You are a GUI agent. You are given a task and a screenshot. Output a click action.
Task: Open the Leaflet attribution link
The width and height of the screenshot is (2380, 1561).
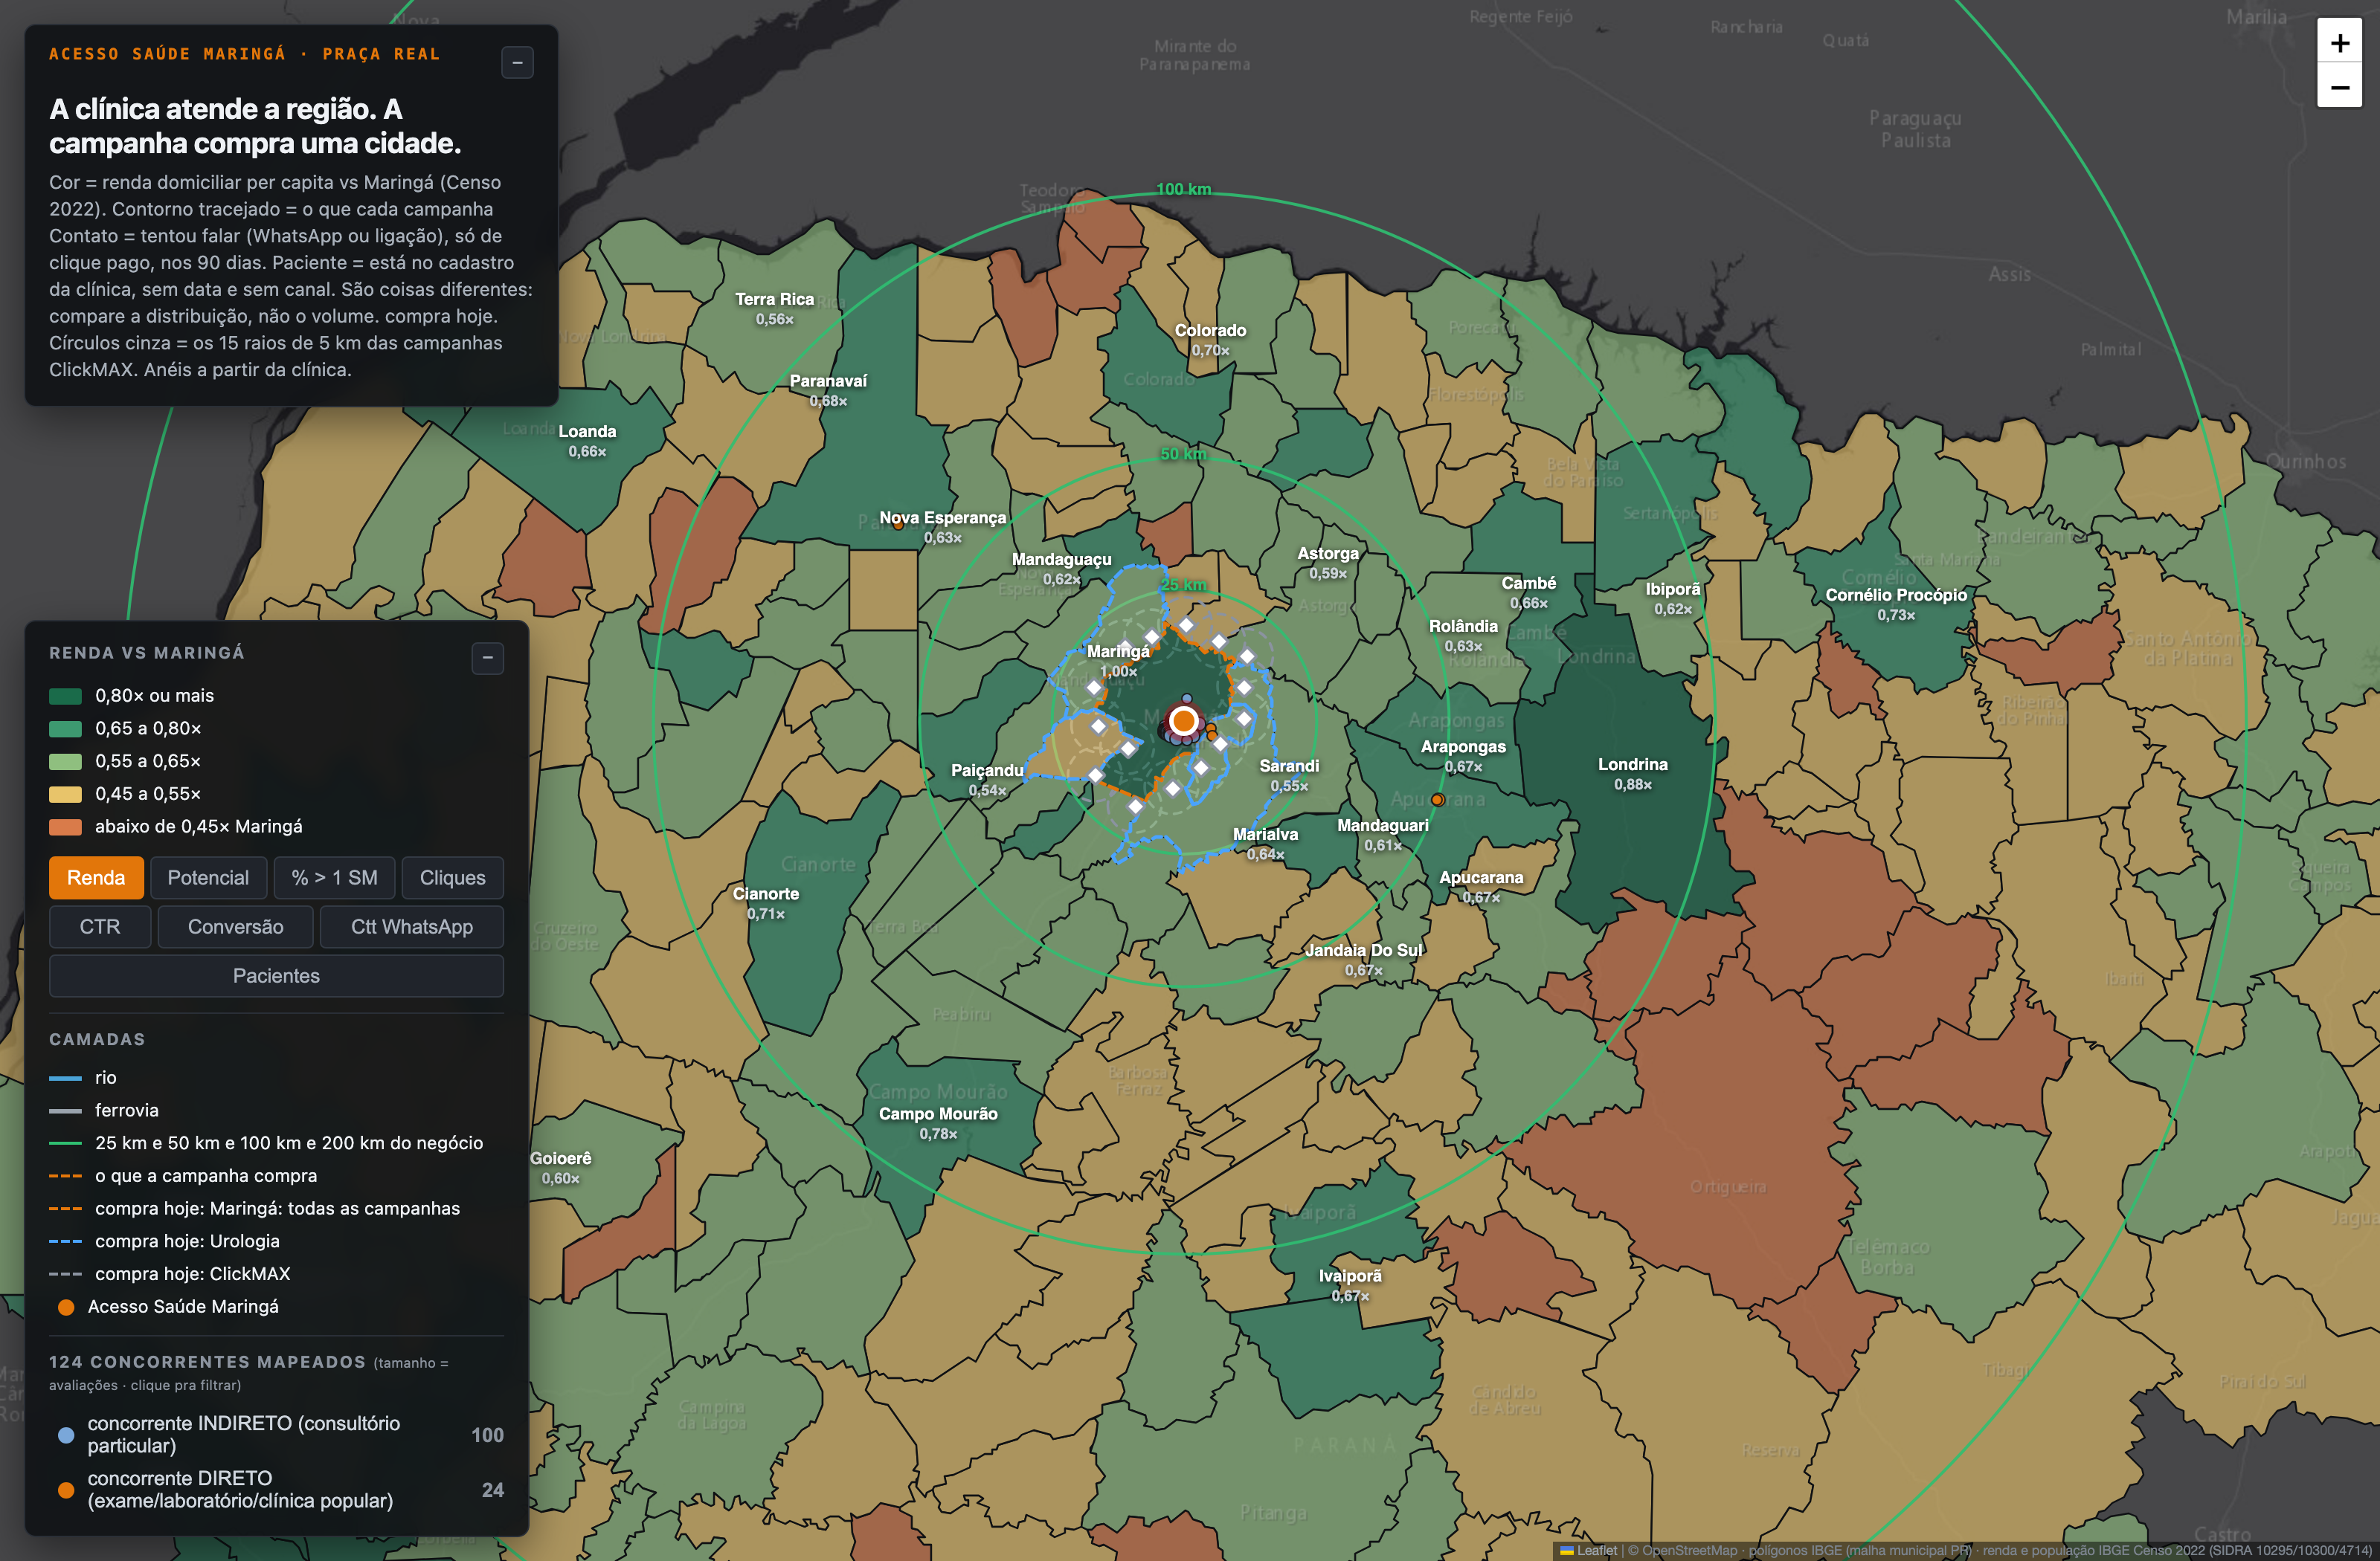pyautogui.click(x=1589, y=1550)
